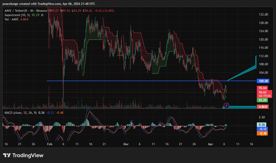Image resolution: width=276 pixels, height=163 pixels.
Task: Click the Binance exchange name in the legend
Action: [x=42, y=11]
